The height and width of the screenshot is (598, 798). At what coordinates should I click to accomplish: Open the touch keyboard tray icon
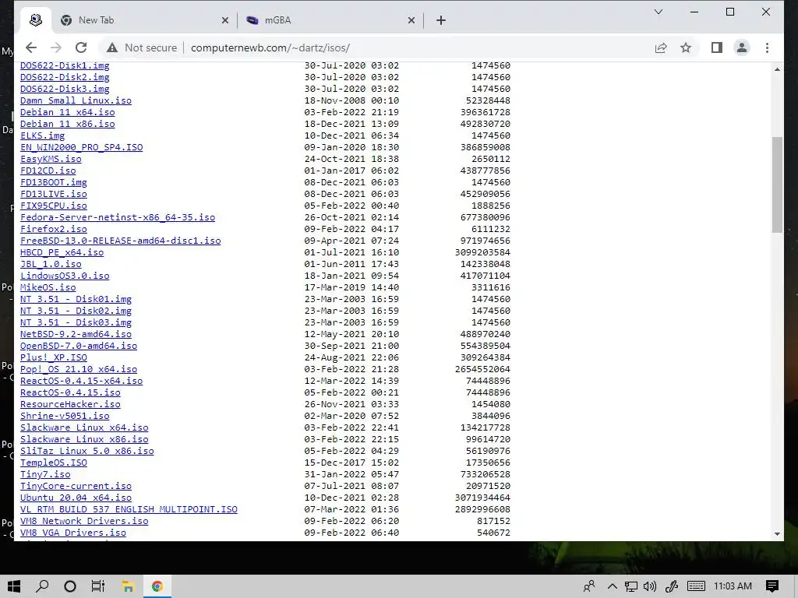point(696,586)
